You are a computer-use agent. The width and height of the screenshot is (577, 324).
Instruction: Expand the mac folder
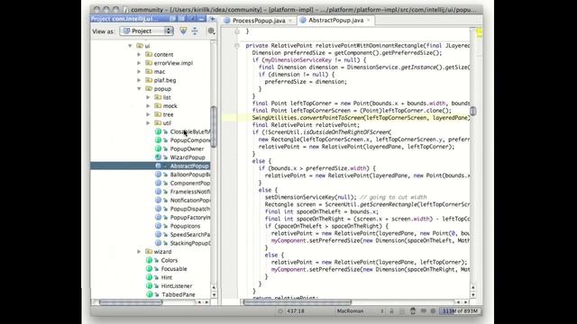click(x=139, y=72)
